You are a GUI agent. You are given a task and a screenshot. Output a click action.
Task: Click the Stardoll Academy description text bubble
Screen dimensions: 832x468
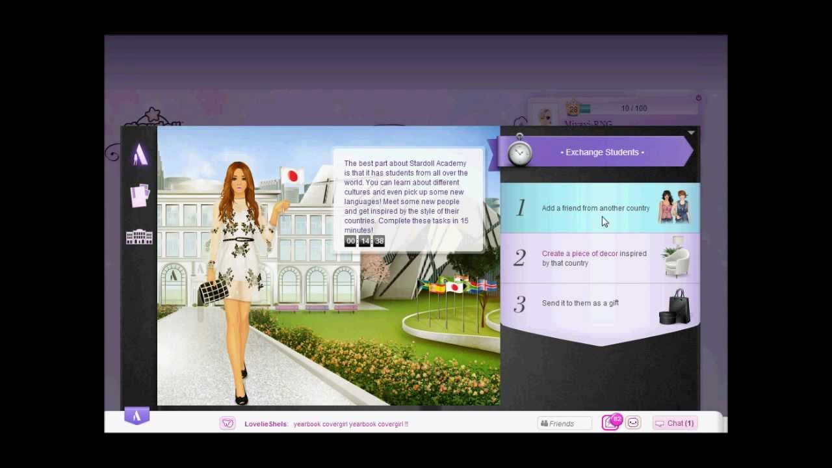(x=408, y=201)
